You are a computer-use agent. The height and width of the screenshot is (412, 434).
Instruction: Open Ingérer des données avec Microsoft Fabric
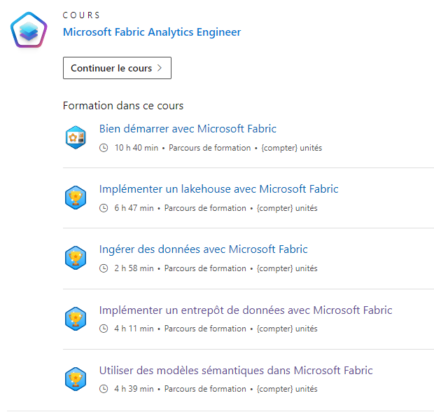point(204,249)
